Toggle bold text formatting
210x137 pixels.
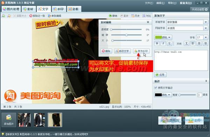[157, 43]
